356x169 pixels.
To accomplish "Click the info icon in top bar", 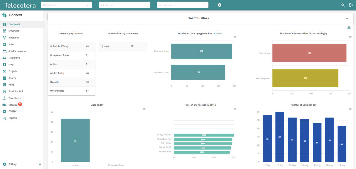I will [220, 5].
